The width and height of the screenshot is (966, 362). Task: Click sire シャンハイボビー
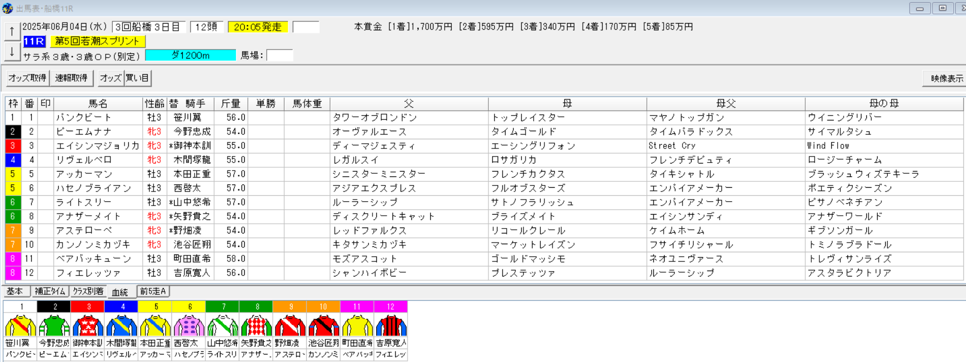coord(370,273)
